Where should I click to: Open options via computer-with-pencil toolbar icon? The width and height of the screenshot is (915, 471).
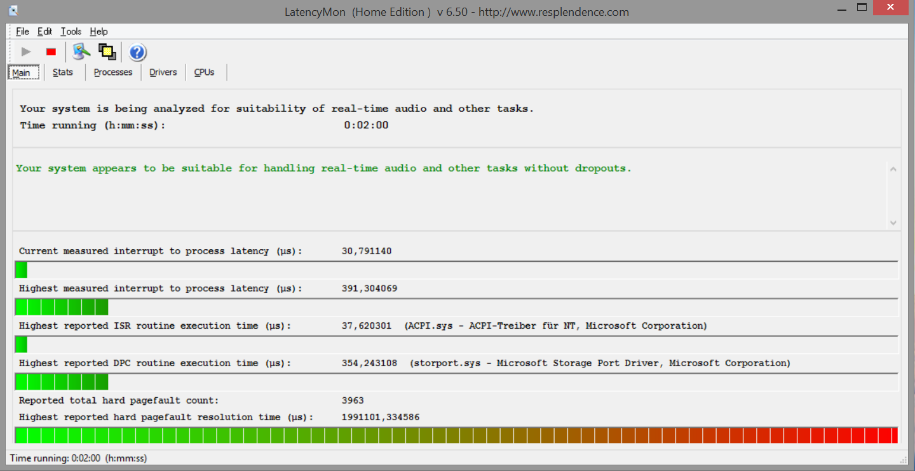(81, 52)
